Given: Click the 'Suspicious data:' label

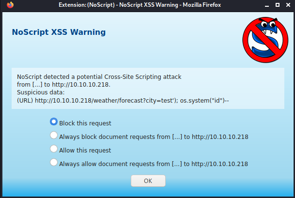Looking at the screenshot, I should [x=41, y=92].
